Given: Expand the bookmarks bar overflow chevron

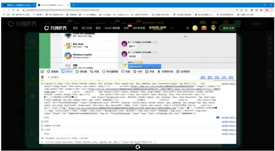Looking at the screenshot, I should click(271, 14).
